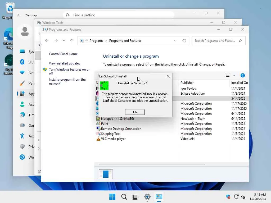271x203 pixels.
Task: Select the Paint program row
Action: click(x=172, y=124)
